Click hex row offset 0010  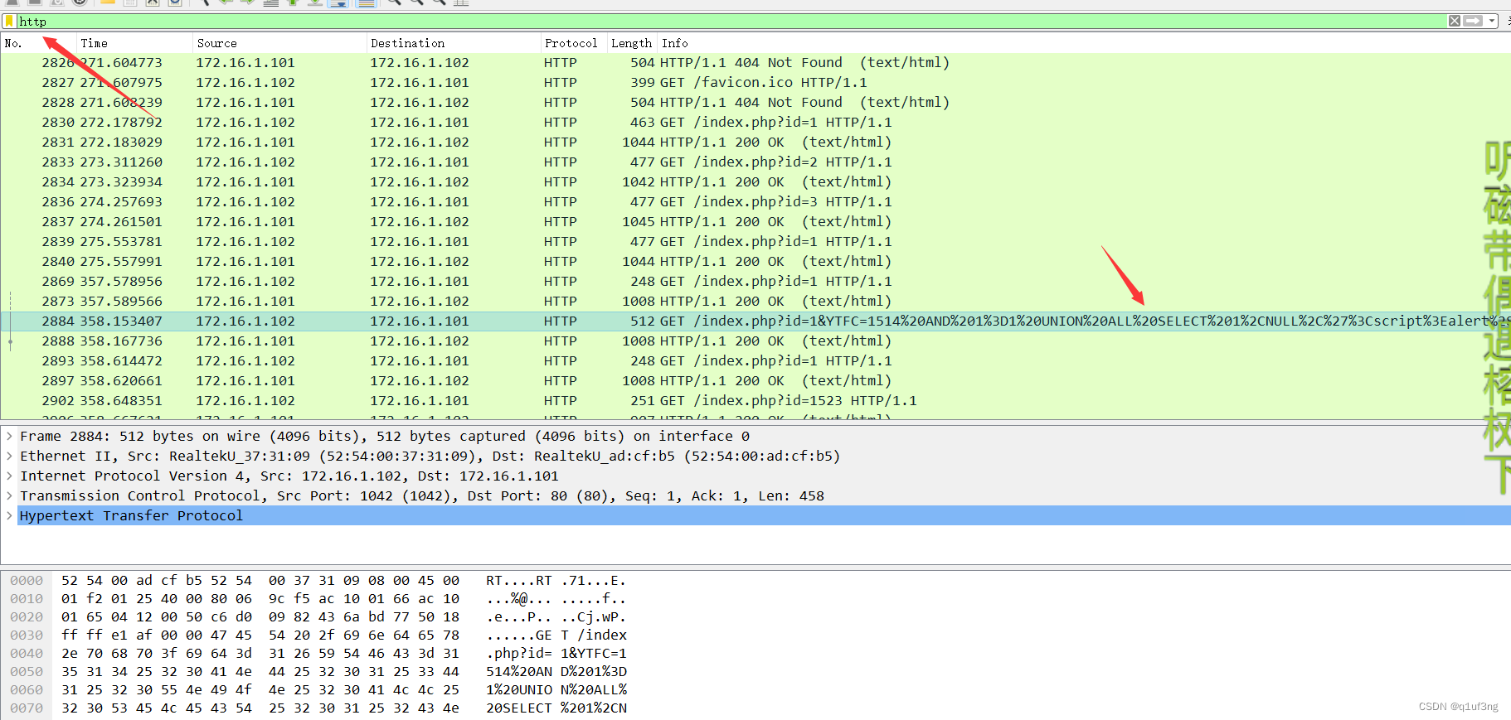point(27,599)
